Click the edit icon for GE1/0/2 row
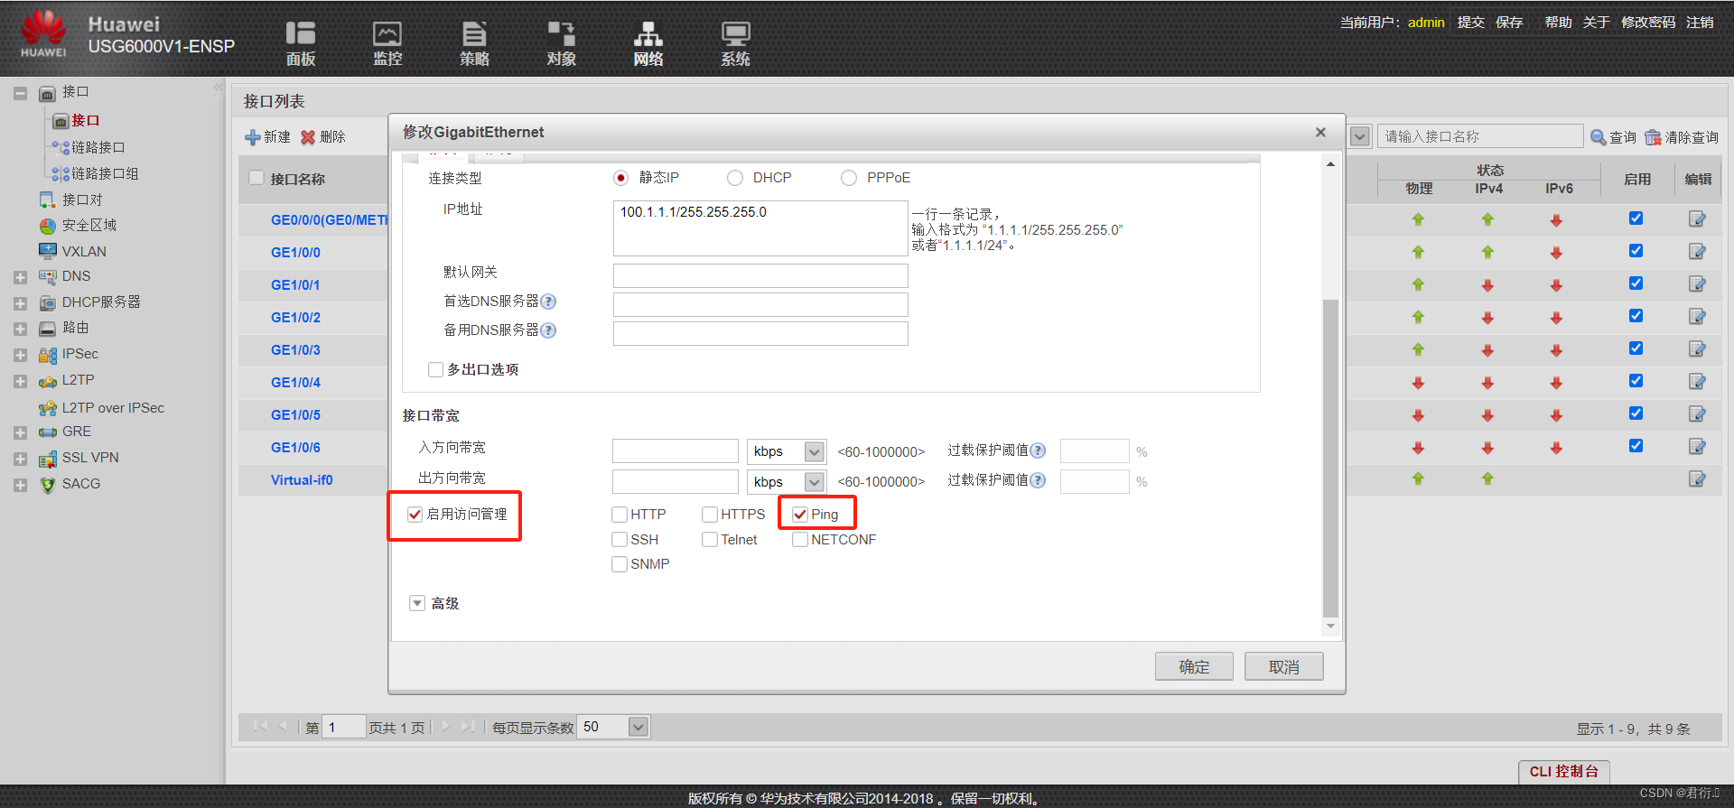Image resolution: width=1734 pixels, height=808 pixels. coord(1697,317)
